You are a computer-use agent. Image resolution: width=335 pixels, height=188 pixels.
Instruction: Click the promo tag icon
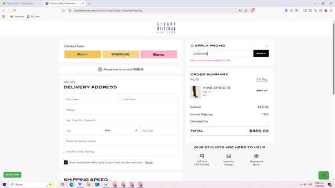pyautogui.click(x=192, y=45)
